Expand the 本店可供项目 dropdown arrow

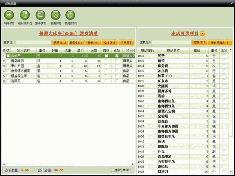[x=202, y=34]
